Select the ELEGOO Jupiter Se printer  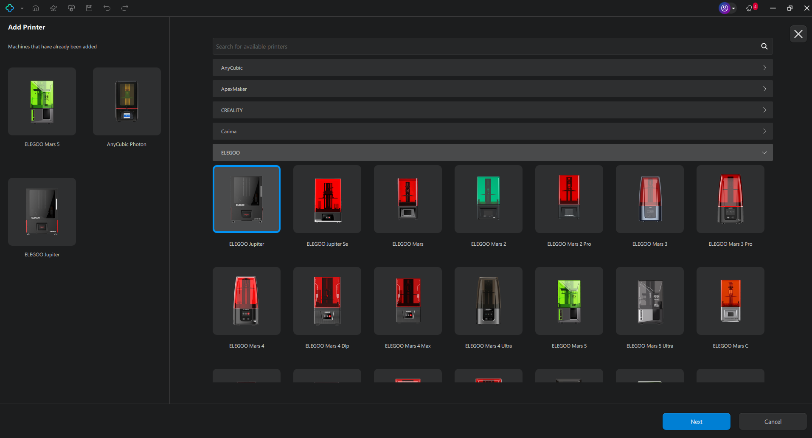click(327, 199)
